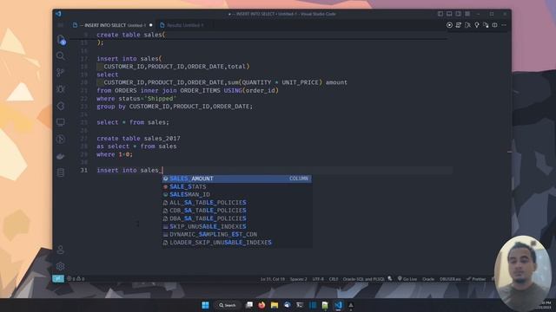Screen dimensions: 556x312
Task: Open the Docker whale icon view
Action: [x=61, y=156]
